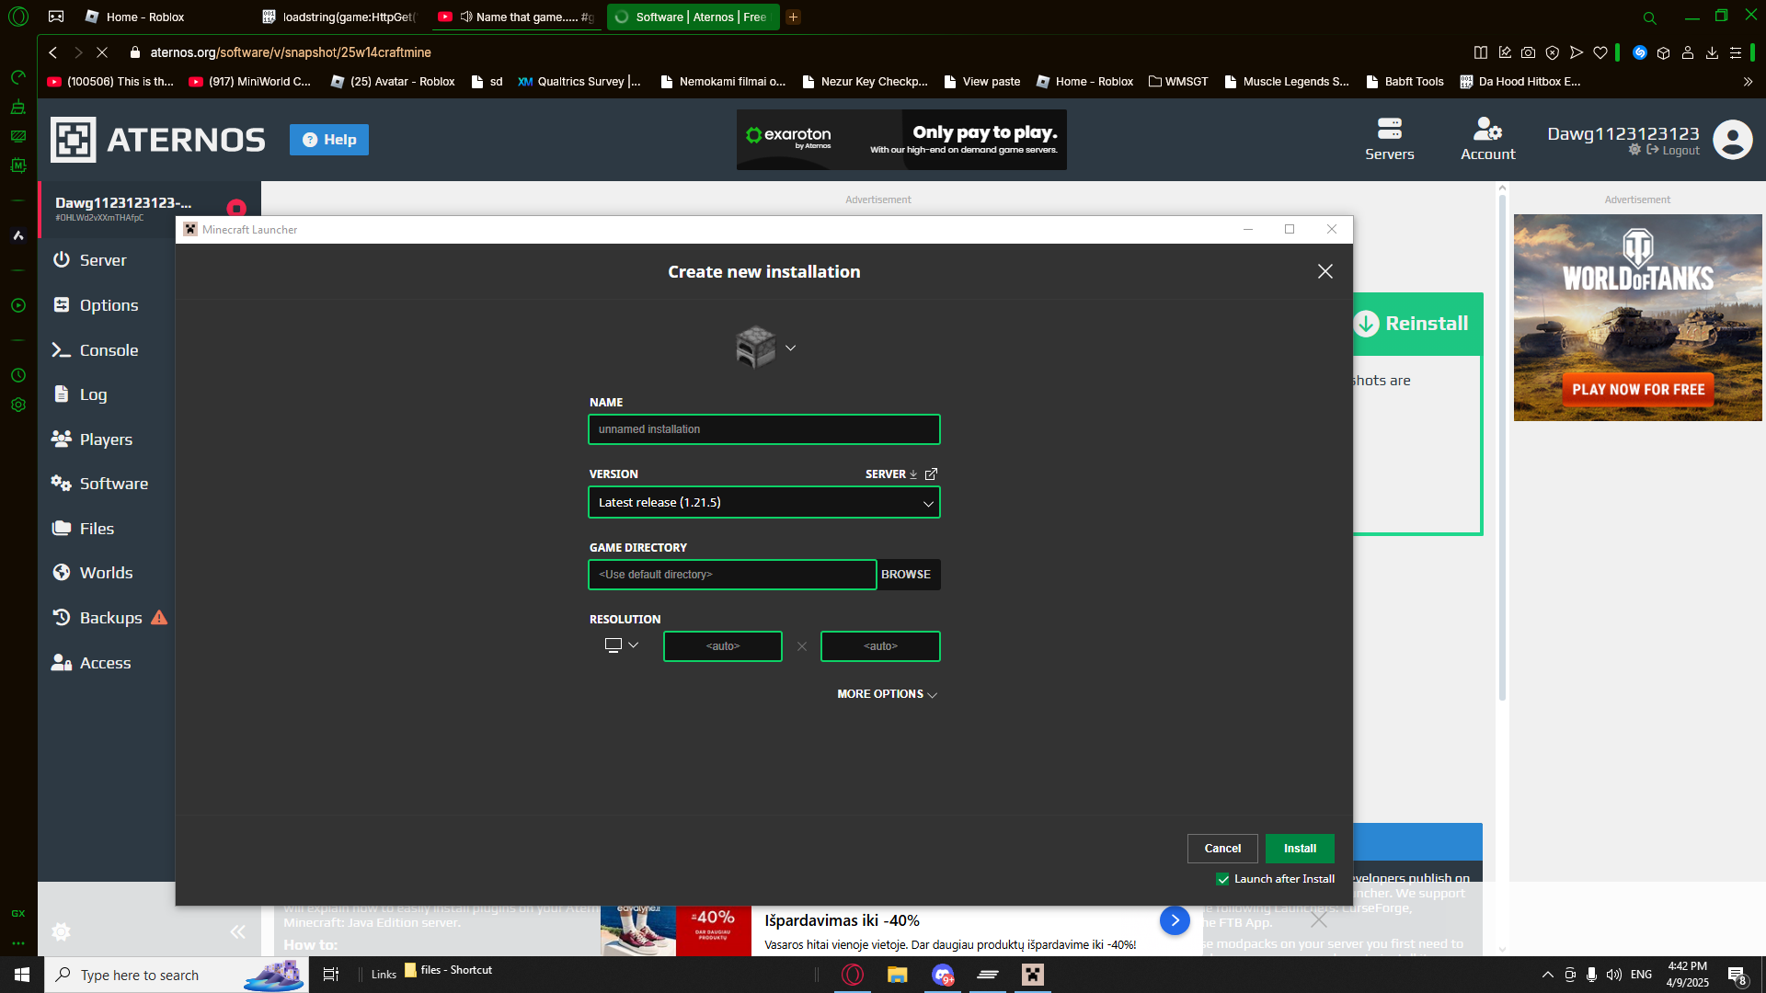
Task: Click the user avatar icon
Action: [1733, 140]
